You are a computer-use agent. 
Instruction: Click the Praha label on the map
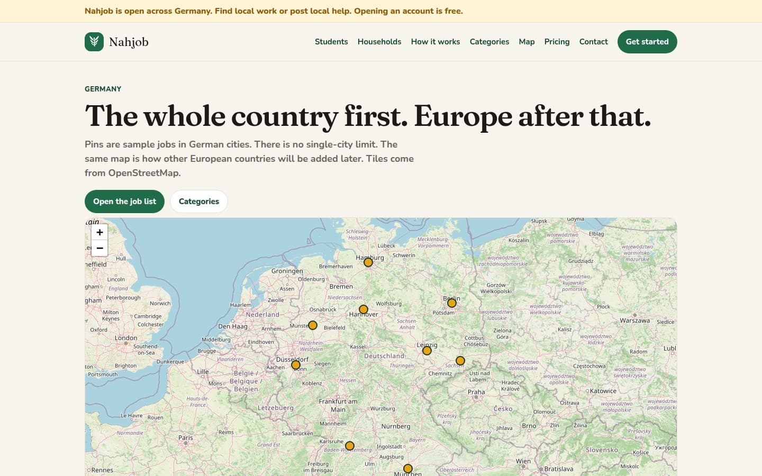coord(476,392)
